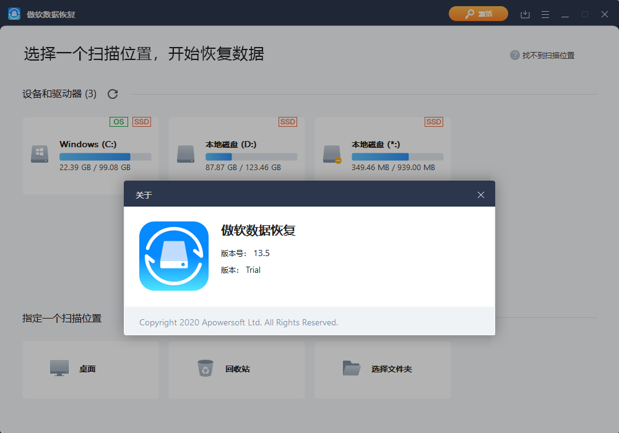Click the app logo in the title bar

click(14, 13)
